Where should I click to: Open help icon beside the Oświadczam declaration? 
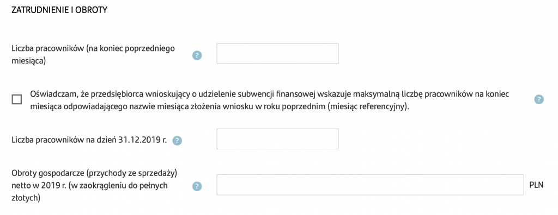point(539,99)
